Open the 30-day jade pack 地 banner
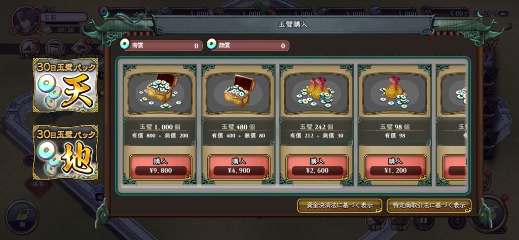This screenshot has height=240, width=519. pyautogui.click(x=65, y=152)
